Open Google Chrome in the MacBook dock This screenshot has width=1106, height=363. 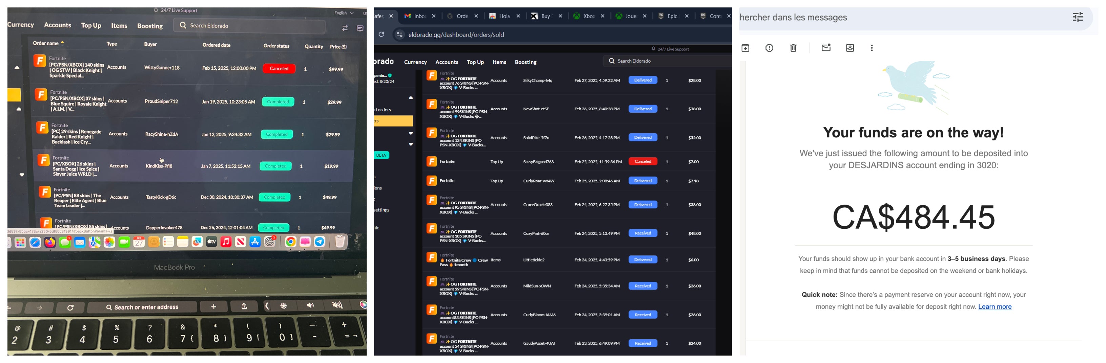tap(291, 242)
